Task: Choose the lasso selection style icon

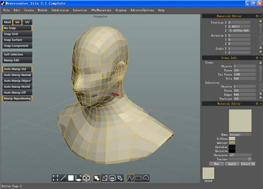Action: pos(146,178)
